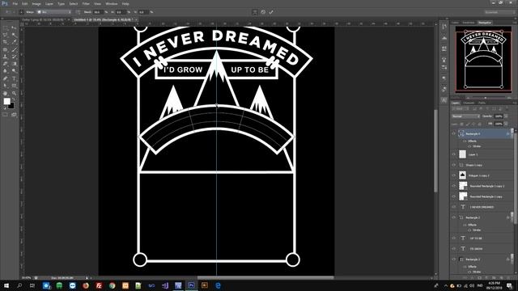Select the Gradient tool
Screen dimensions: 518x291
[x=14, y=64]
